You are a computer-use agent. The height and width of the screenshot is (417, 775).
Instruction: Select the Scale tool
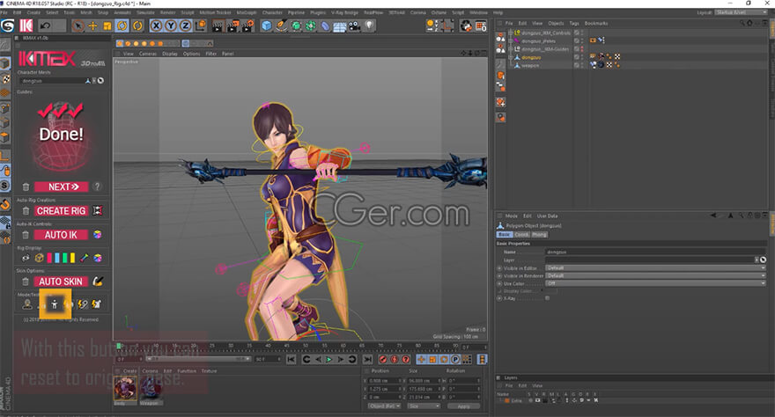(x=107, y=26)
